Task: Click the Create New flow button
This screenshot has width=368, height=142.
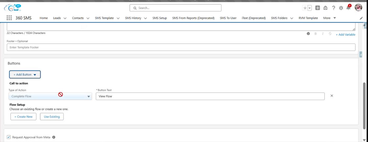Action: (x=23, y=117)
